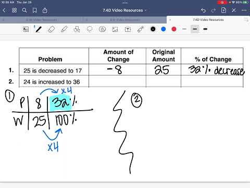This screenshot has width=250, height=188.
Task: Select the Shapes tool
Action: click(77, 29)
